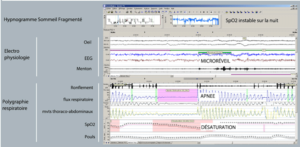Click the New document toolbar icon
This screenshot has height=147, width=300.
click(106, 12)
